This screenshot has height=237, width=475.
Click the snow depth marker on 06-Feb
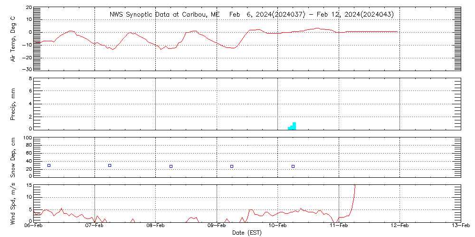tap(49, 165)
